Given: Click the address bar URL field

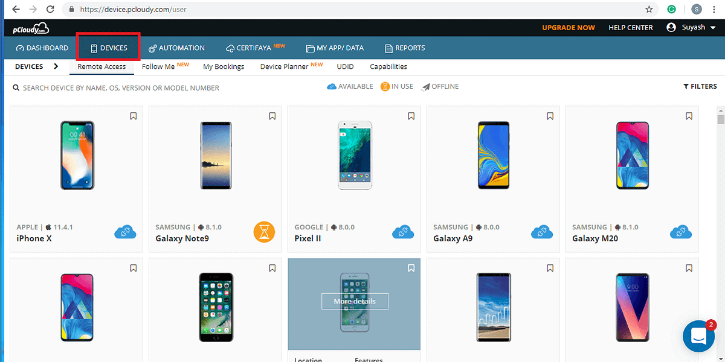Looking at the screenshot, I should [356, 10].
